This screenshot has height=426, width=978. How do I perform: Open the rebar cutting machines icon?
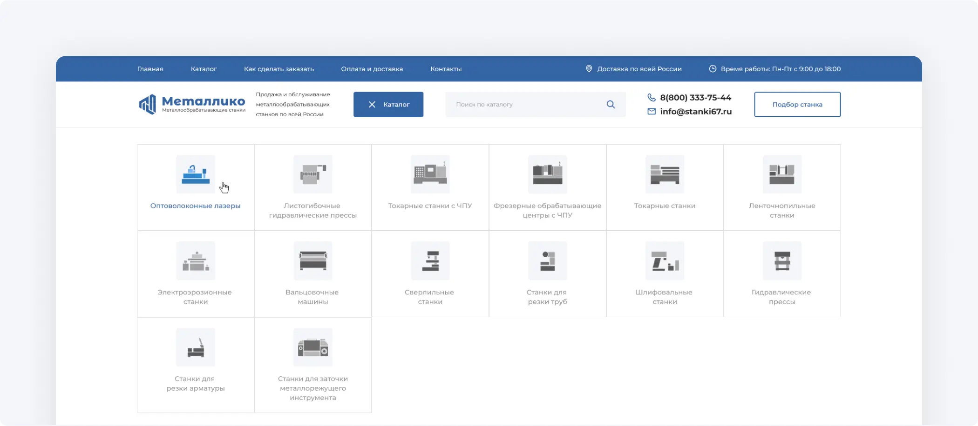click(x=196, y=347)
